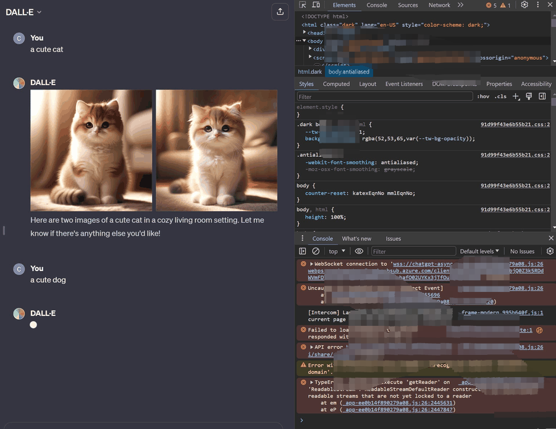Image resolution: width=556 pixels, height=429 pixels.
Task: Toggle rendering emulations paintbrush icon
Action: (529, 96)
